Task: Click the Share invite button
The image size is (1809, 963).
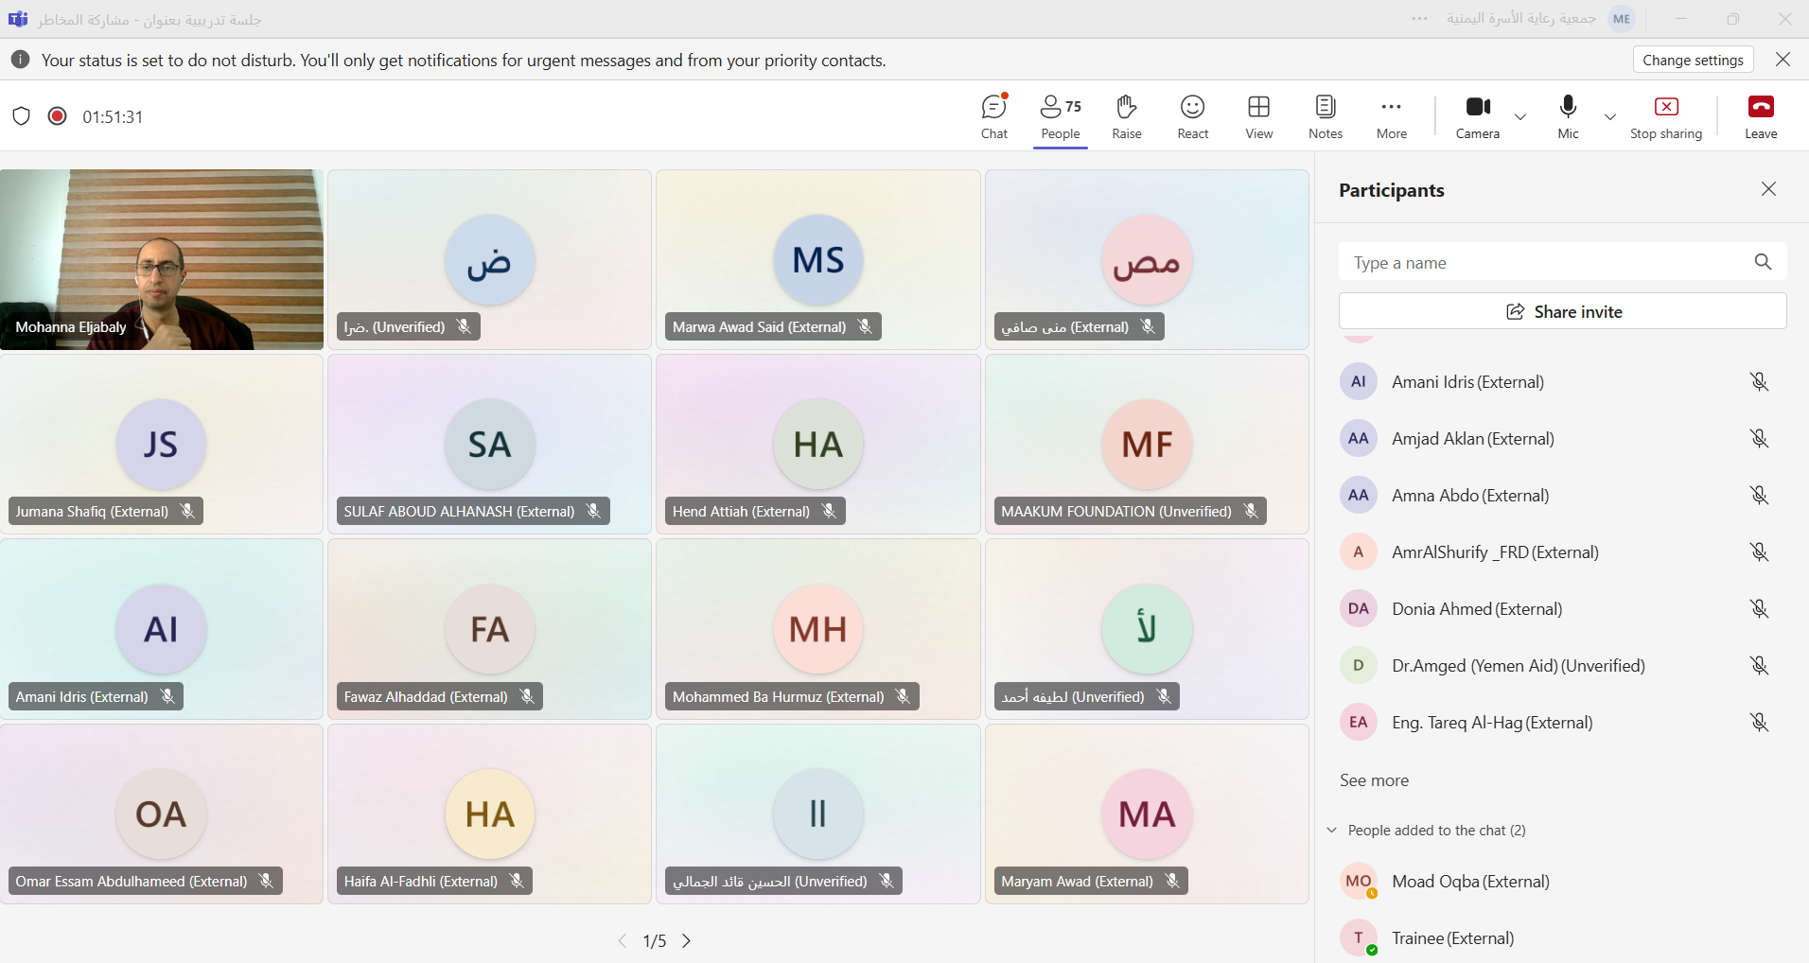Action: pyautogui.click(x=1562, y=311)
